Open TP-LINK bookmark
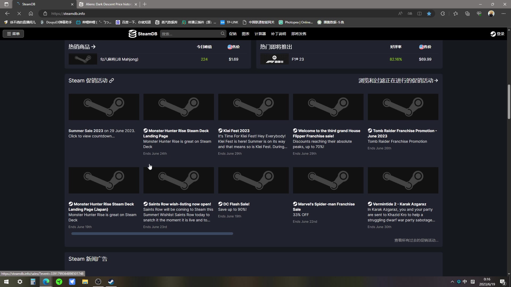Image resolution: width=511 pixels, height=287 pixels. point(229,22)
